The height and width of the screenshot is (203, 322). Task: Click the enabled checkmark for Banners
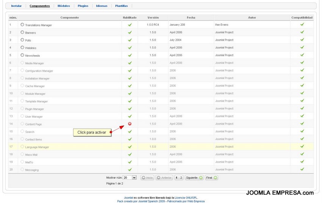pos(130,32)
